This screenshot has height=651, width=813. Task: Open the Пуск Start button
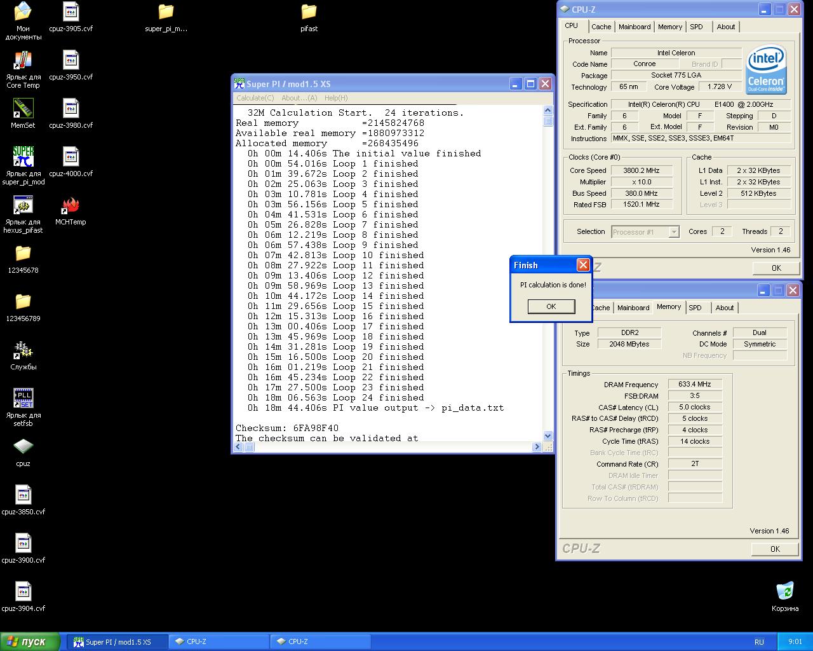click(30, 641)
